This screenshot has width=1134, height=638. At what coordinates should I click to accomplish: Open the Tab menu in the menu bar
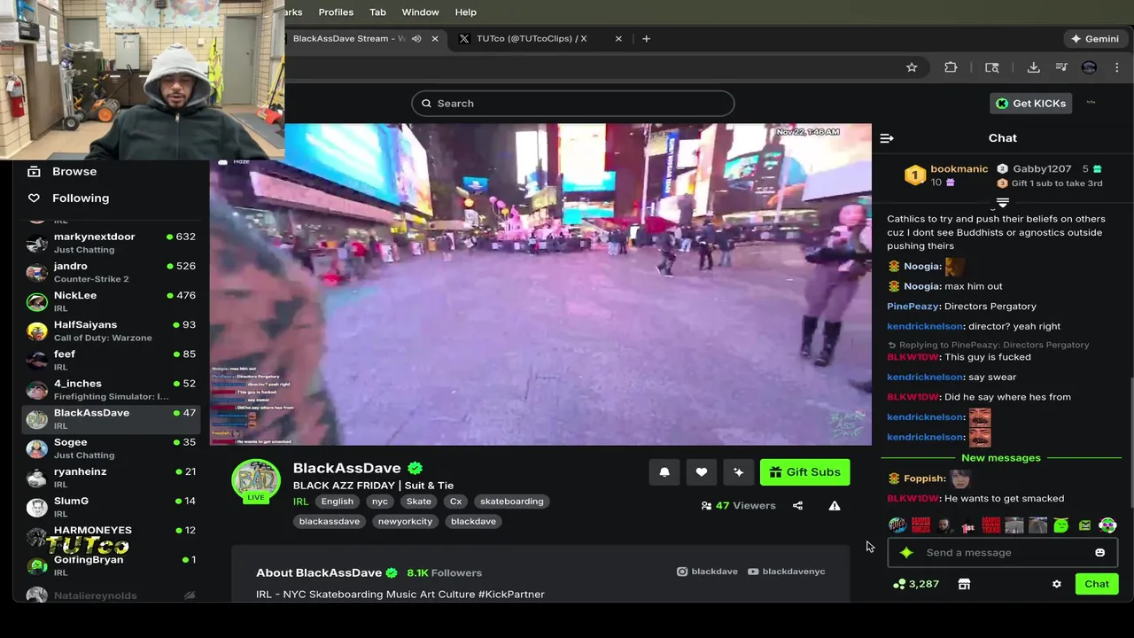click(377, 12)
